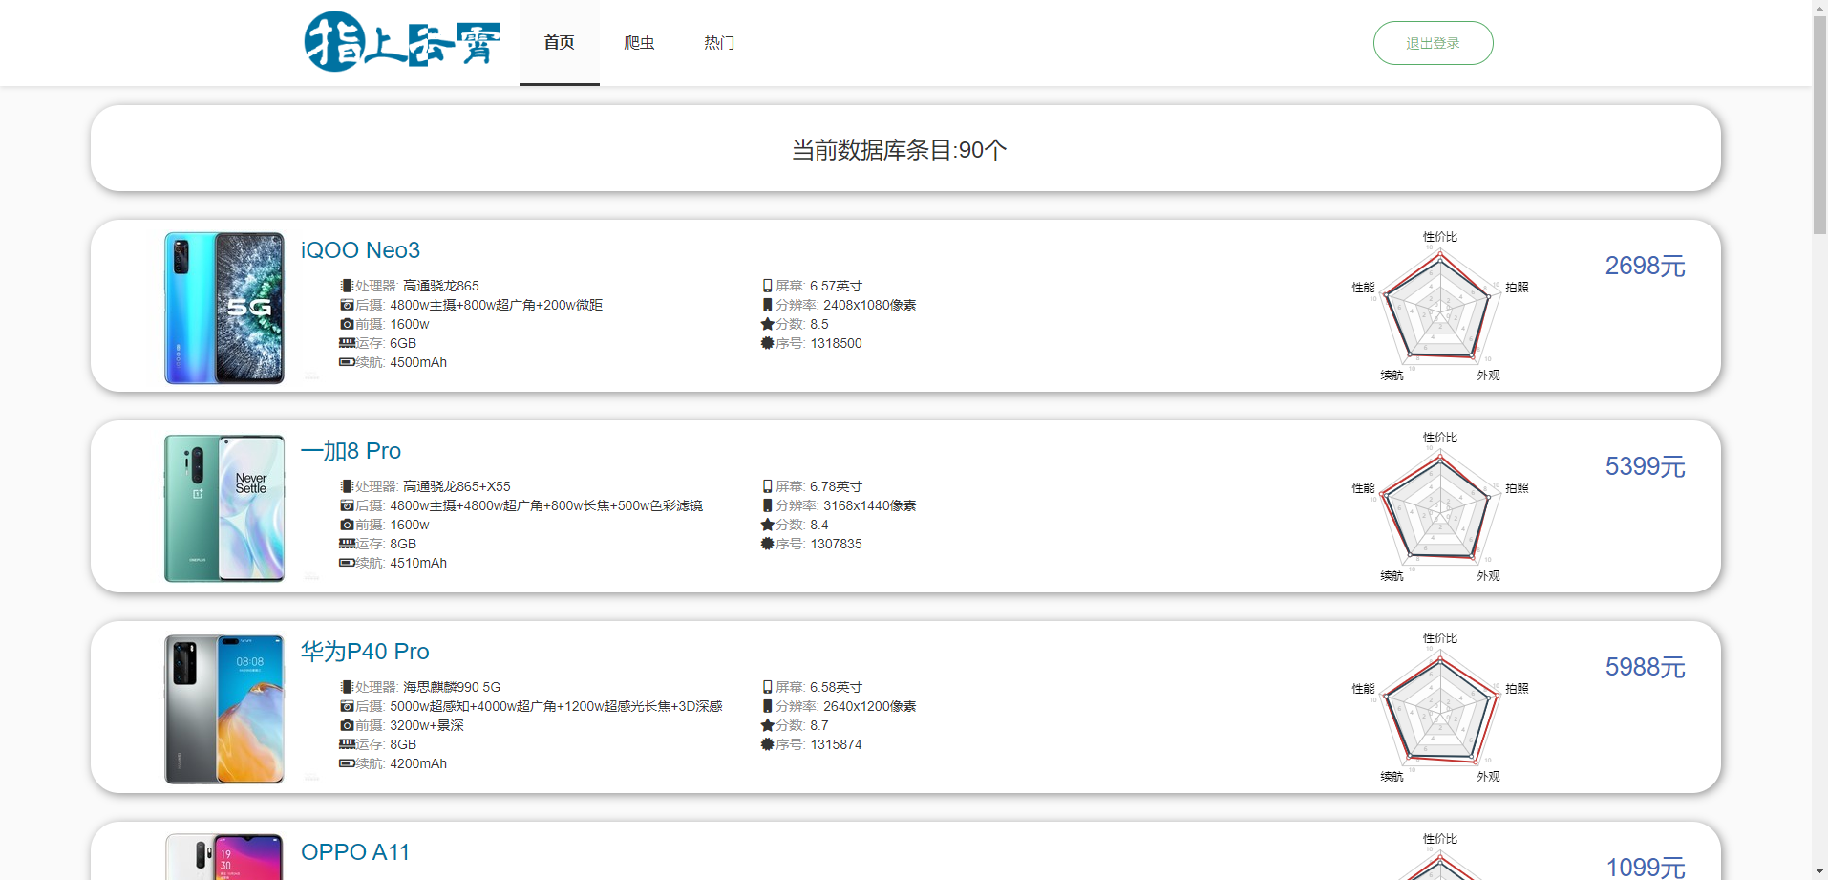Click the 华为P40 Pro phone image
1828x880 pixels.
click(224, 709)
